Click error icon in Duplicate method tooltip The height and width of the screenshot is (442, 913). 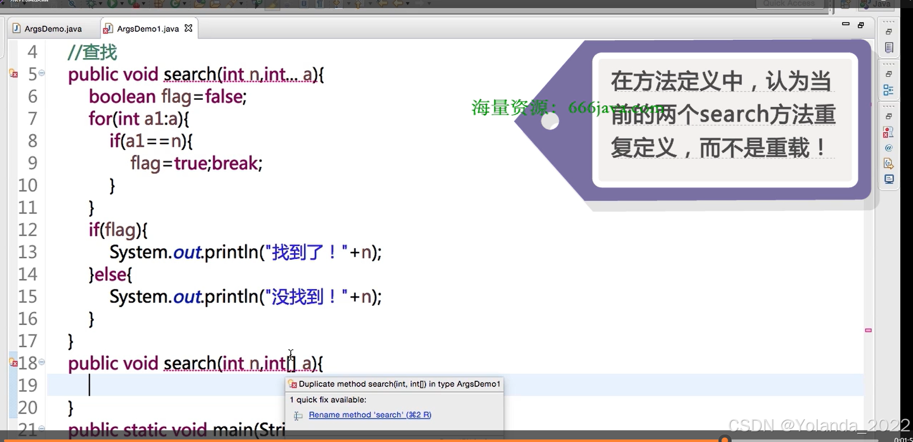coord(293,384)
